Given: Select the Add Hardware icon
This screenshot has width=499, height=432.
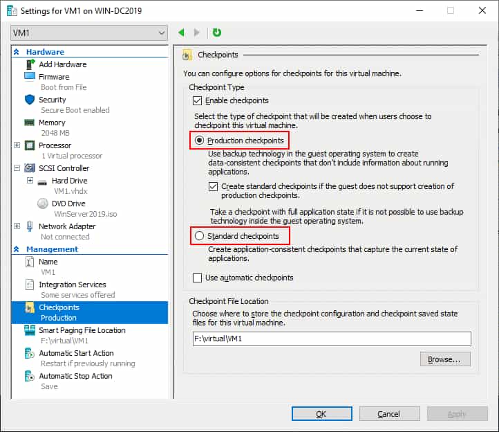Looking at the screenshot, I should click(x=30, y=64).
